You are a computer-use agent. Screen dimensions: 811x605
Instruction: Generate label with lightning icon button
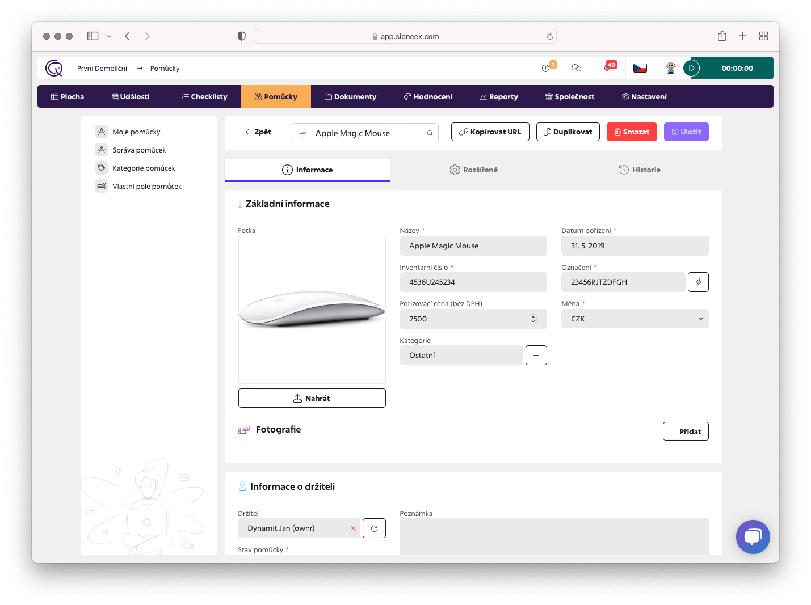tap(698, 282)
